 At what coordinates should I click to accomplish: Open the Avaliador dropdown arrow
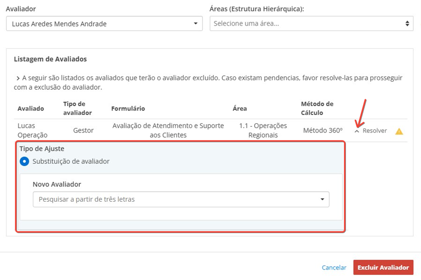[x=195, y=24]
